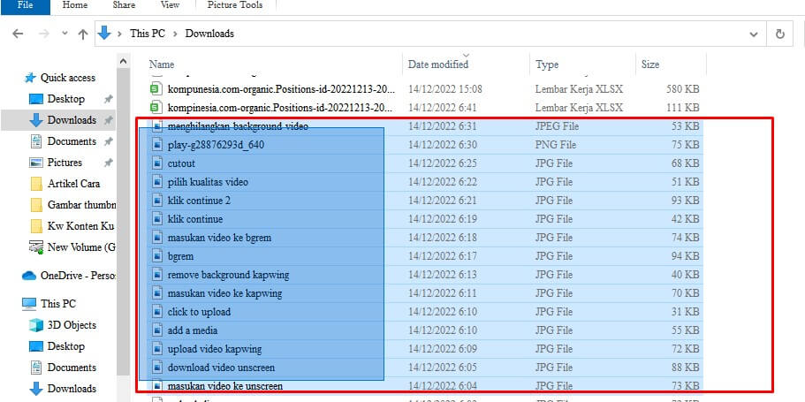
Task: Click the image icon of download video unscreen
Action: coord(157,368)
